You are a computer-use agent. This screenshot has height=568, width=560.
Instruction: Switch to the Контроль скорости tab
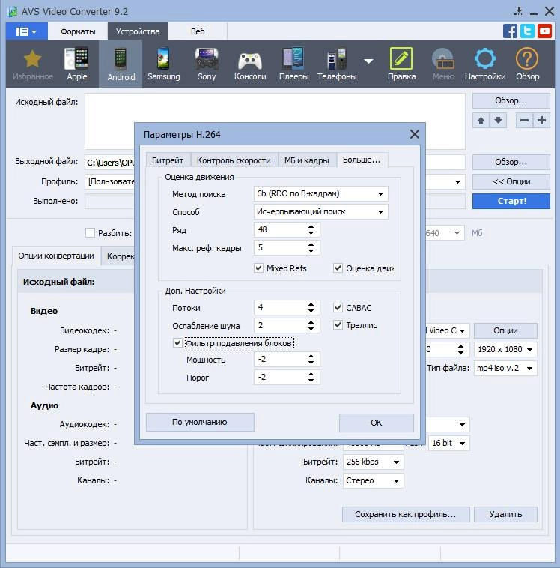pyautogui.click(x=234, y=160)
